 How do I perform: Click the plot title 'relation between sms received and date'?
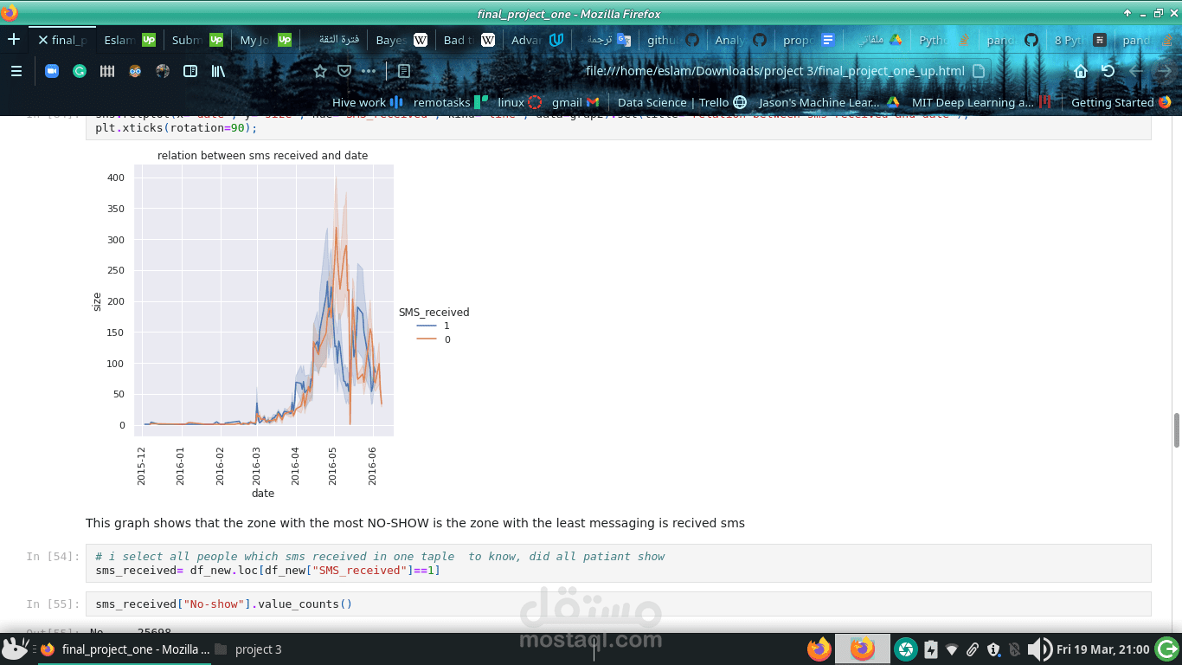point(262,156)
